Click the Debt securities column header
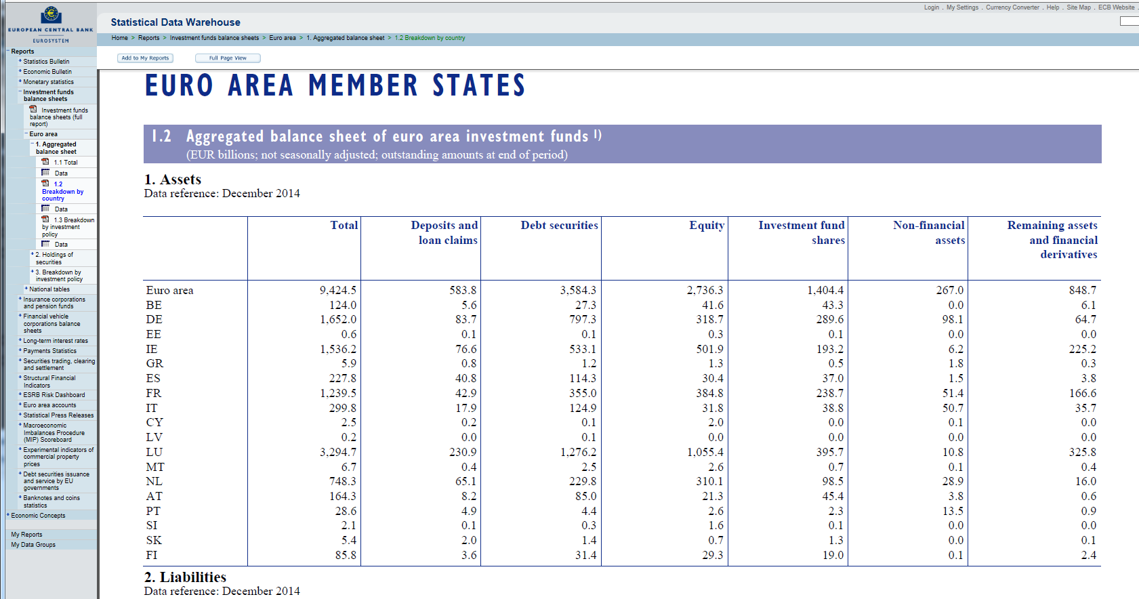The height and width of the screenshot is (599, 1139). click(560, 225)
